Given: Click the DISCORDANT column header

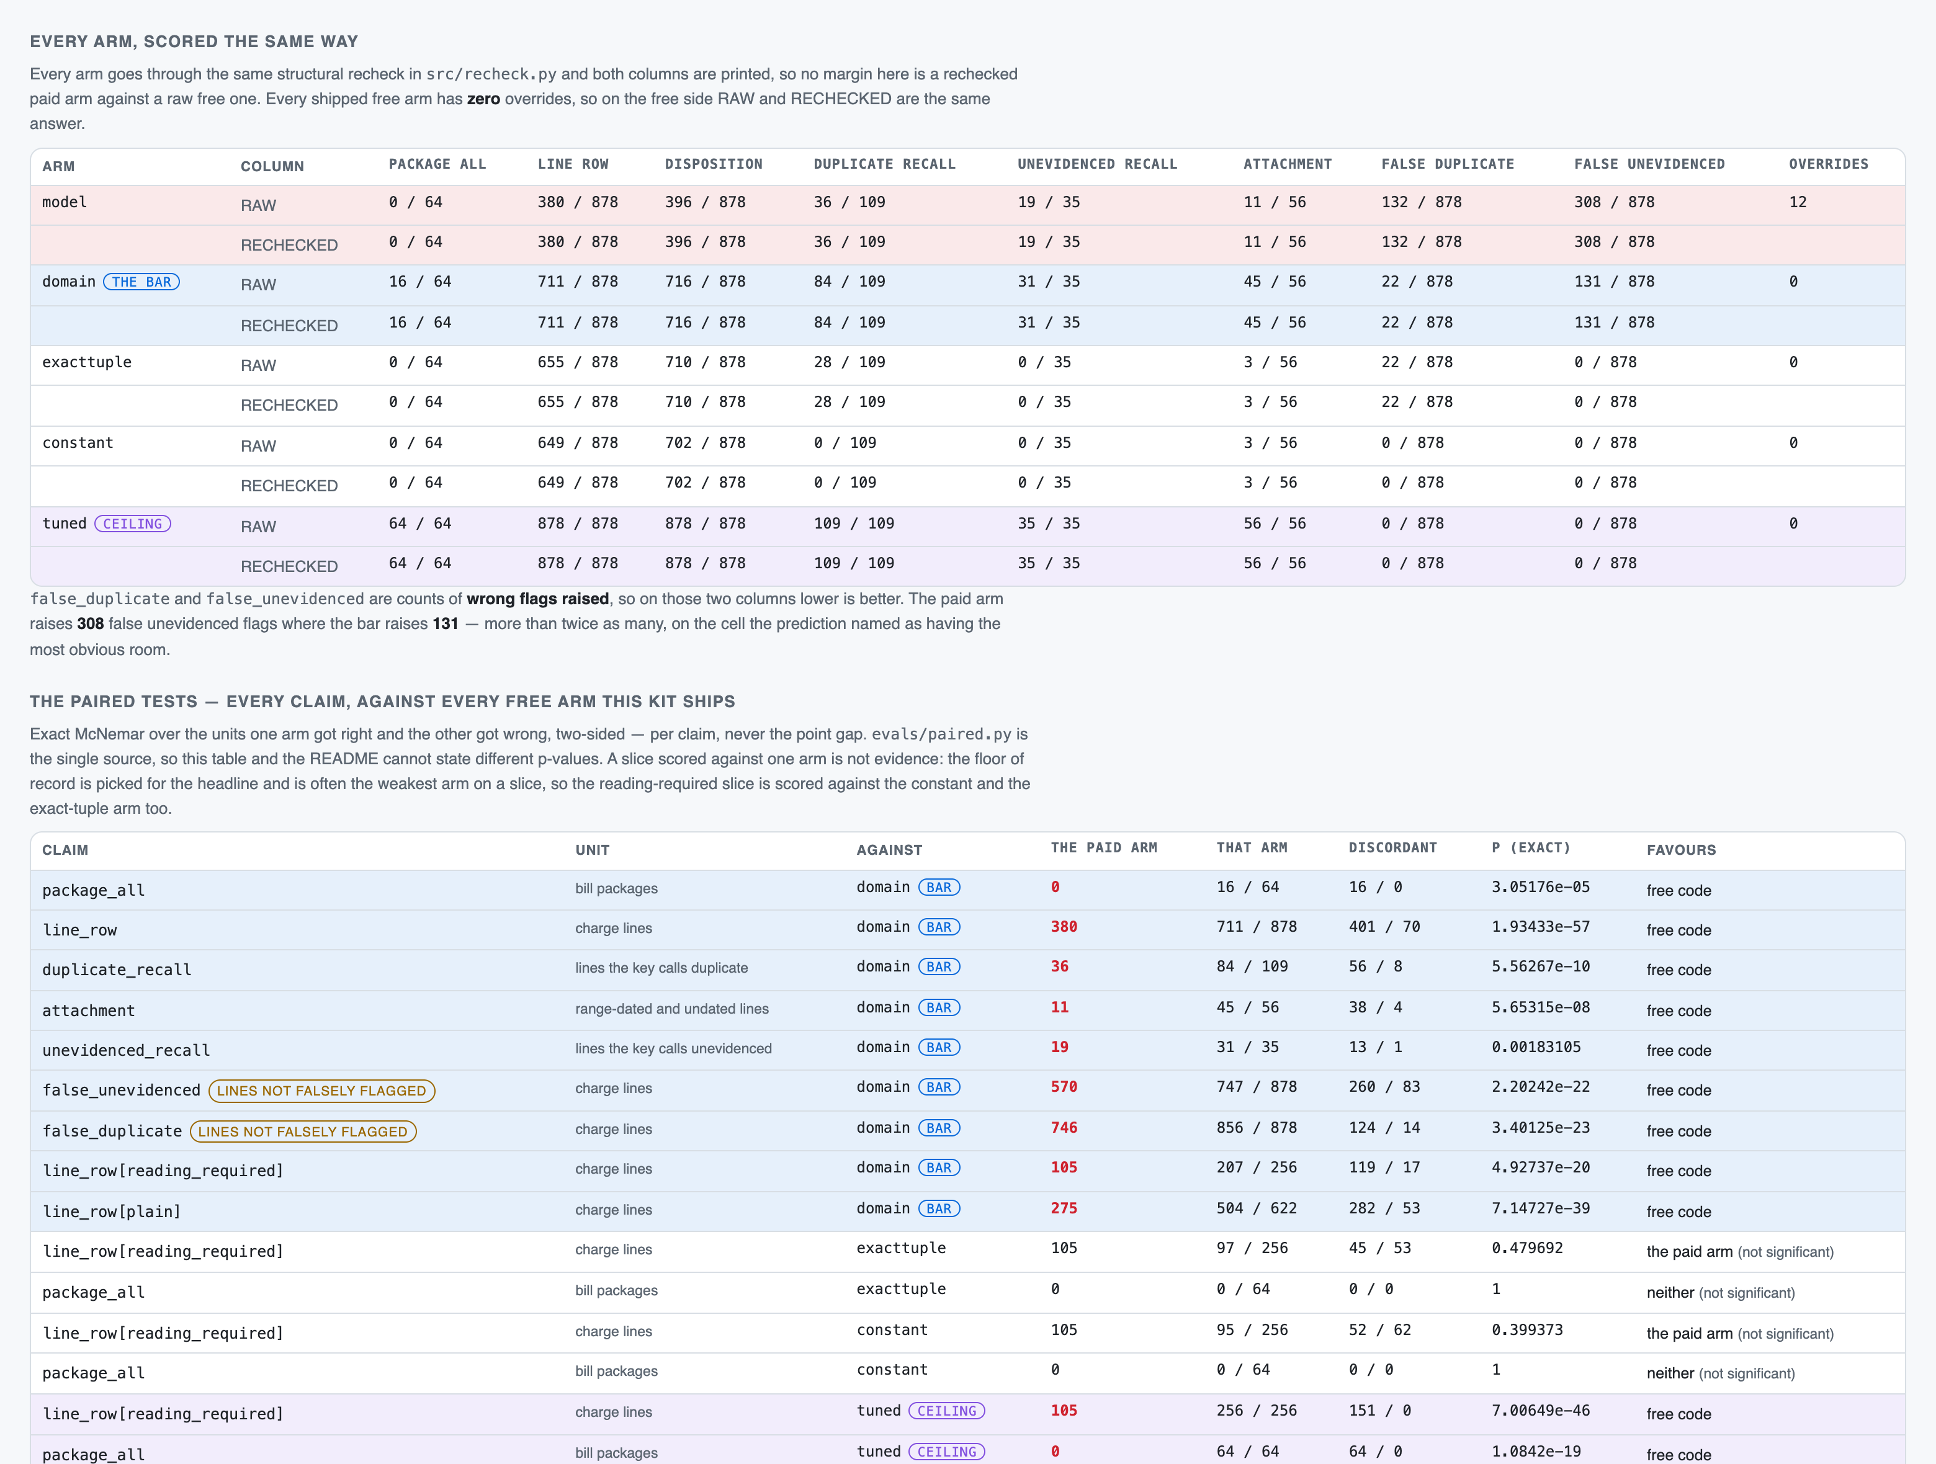Looking at the screenshot, I should [x=1392, y=847].
